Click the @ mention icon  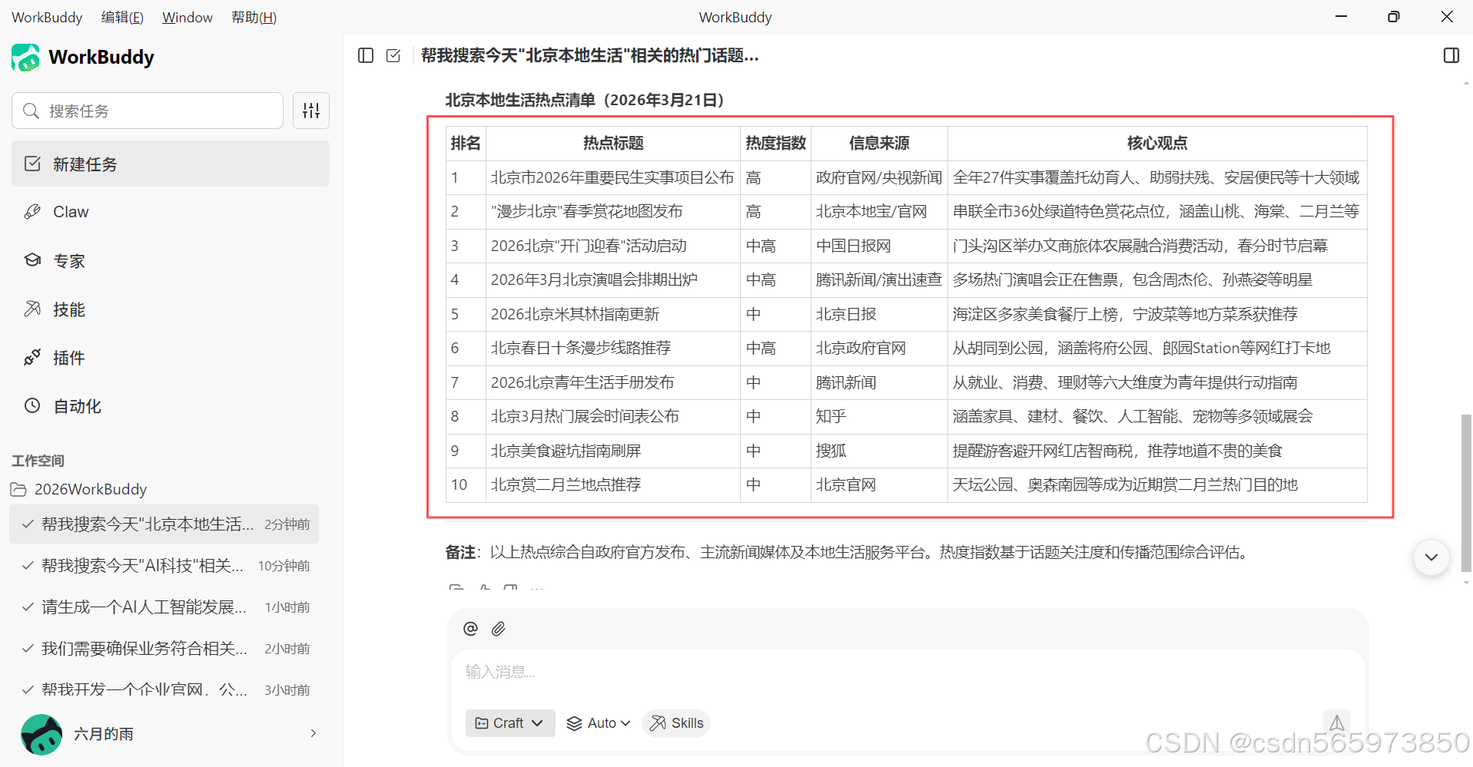click(x=471, y=629)
